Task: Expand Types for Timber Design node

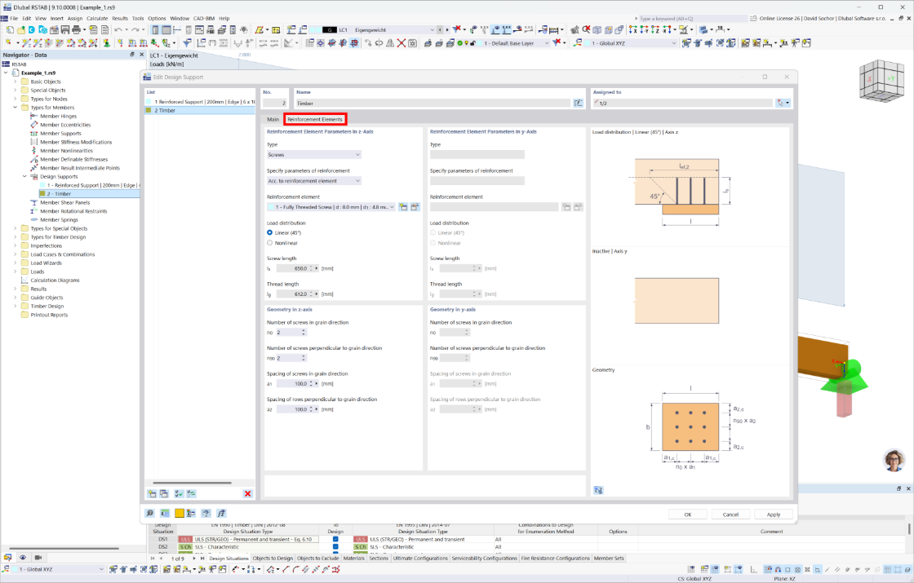Action: tap(16, 237)
